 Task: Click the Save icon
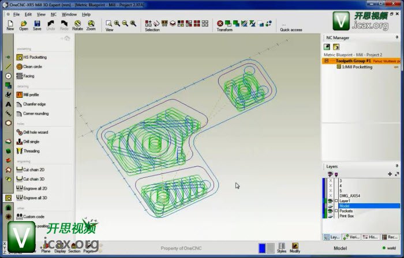click(x=37, y=25)
